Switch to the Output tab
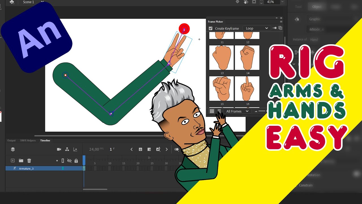Image resolution: width=362 pixels, height=204 pixels. tap(11, 141)
